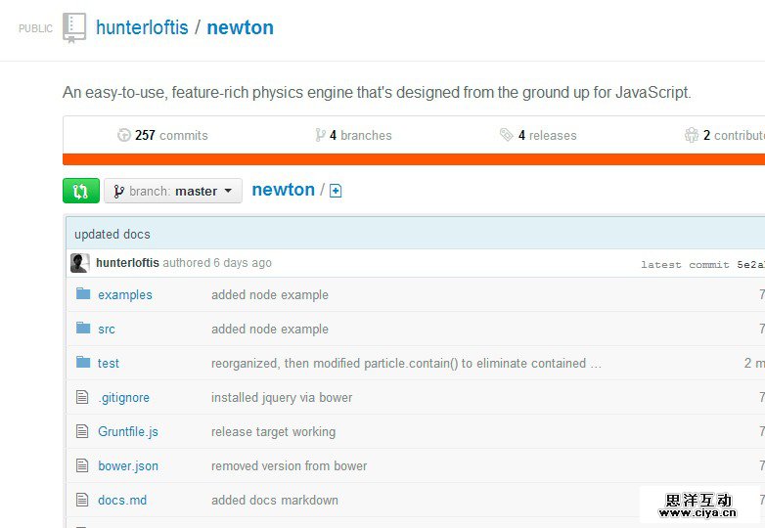Open the updated docs commit message
Screen dimensions: 765x528
(x=112, y=235)
